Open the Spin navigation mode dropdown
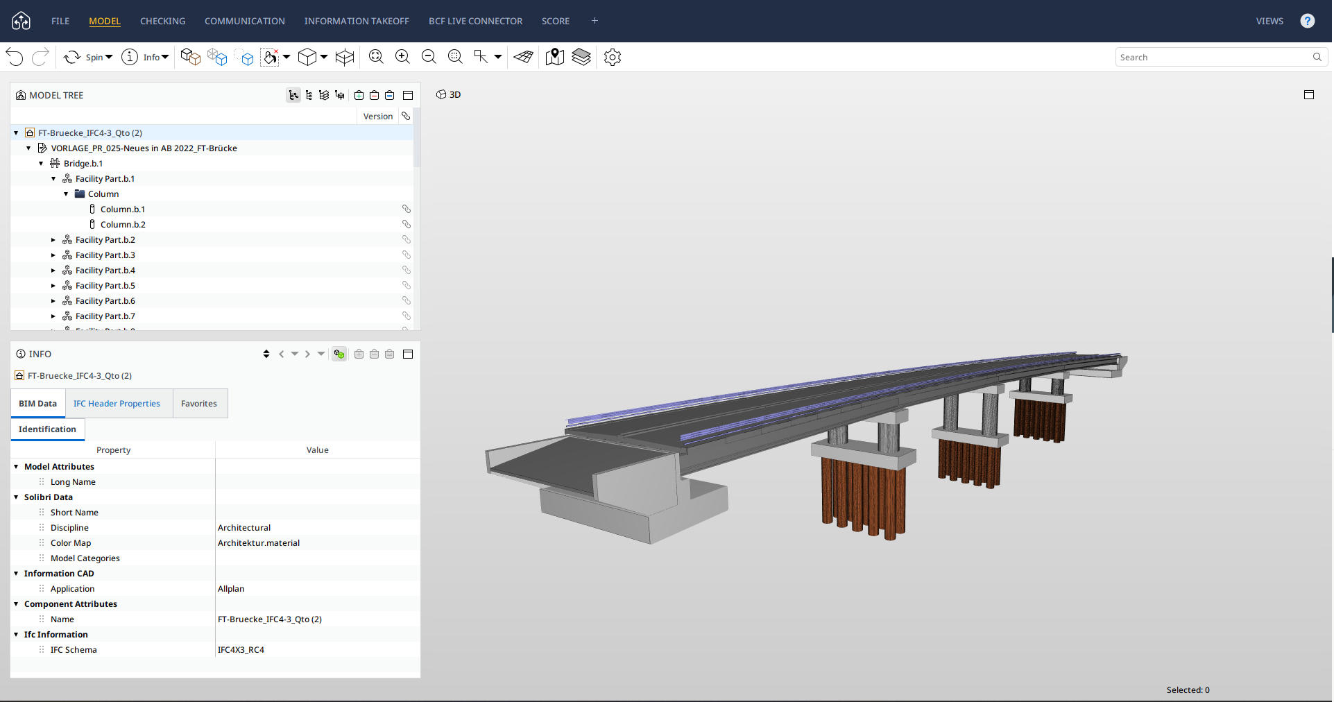Screen dimensions: 1334x702 tap(88, 57)
